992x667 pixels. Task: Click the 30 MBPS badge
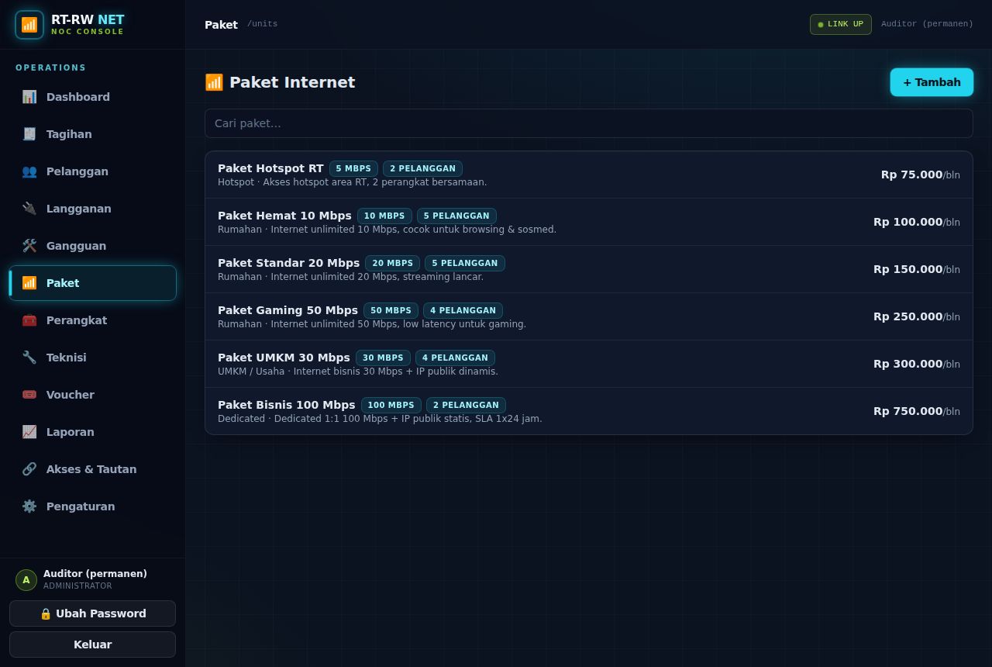(x=384, y=358)
